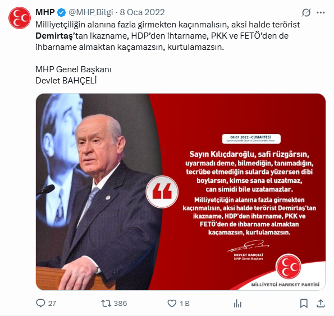Like the tweet with the heart icon
Image resolution: width=334 pixels, height=316 pixels.
tap(172, 303)
